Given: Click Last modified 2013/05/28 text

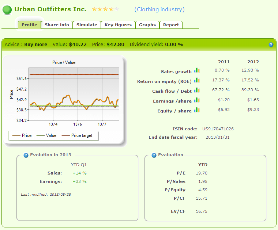Looking at the screenshot, I should [x=46, y=195].
